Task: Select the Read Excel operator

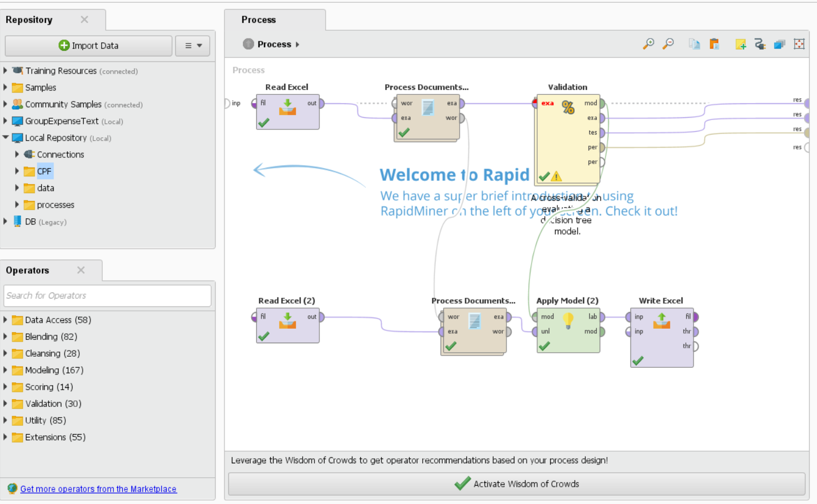Action: point(288,112)
